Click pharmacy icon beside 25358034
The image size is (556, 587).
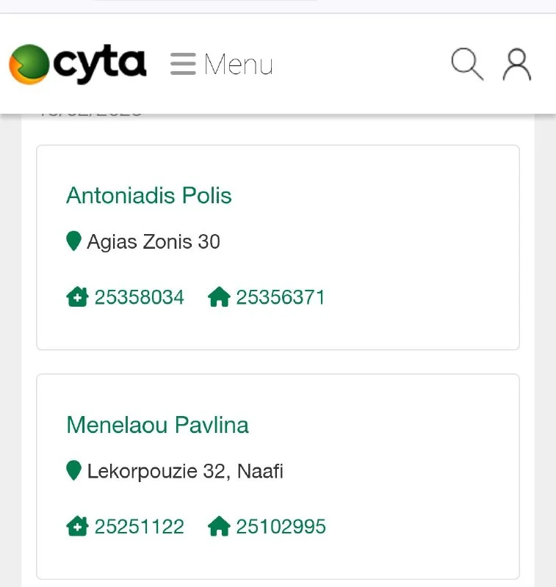77,297
